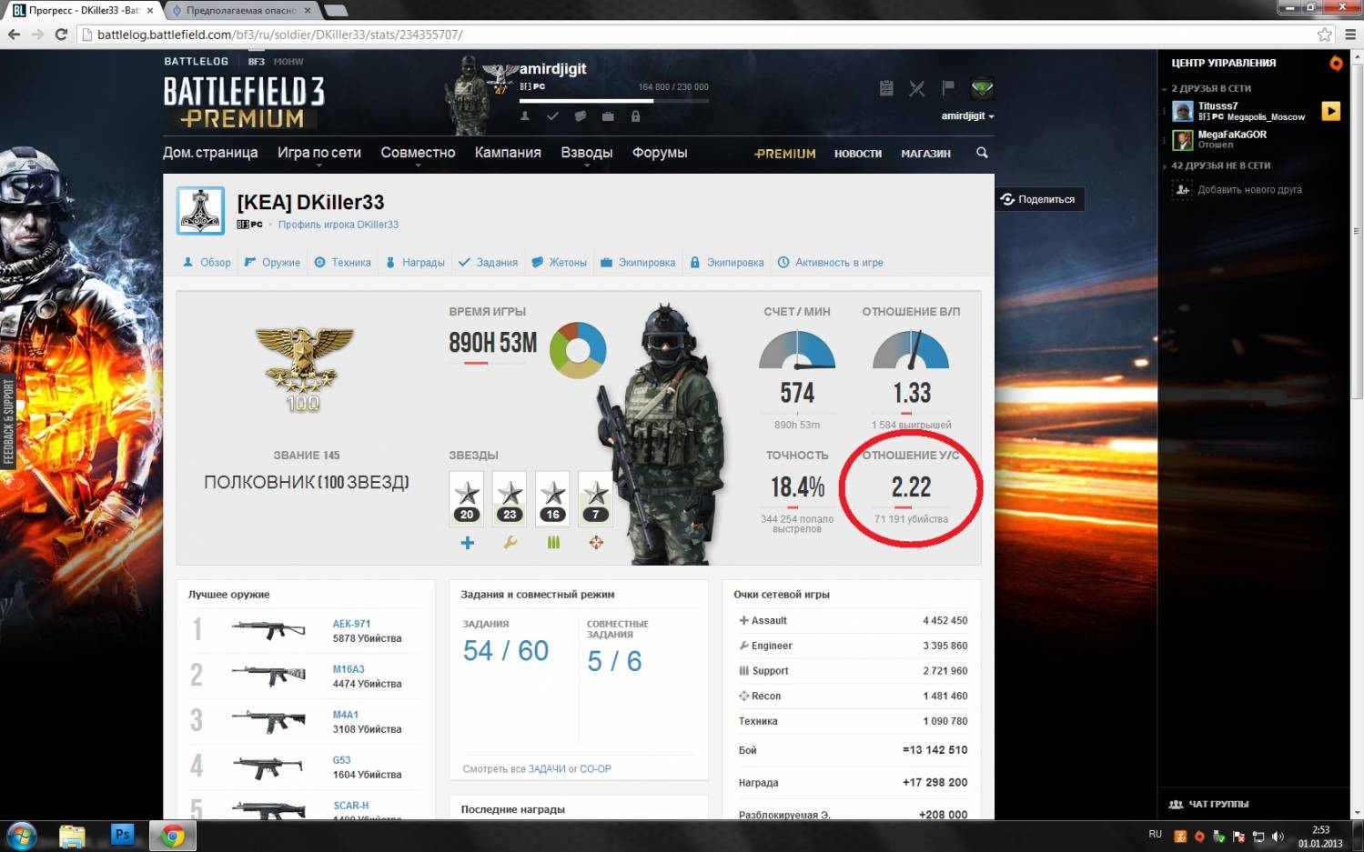Click the ЗАДАЧИ link under assignments

point(547,769)
